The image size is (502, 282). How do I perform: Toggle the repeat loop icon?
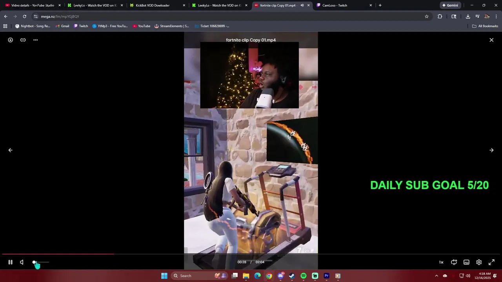pyautogui.click(x=454, y=262)
